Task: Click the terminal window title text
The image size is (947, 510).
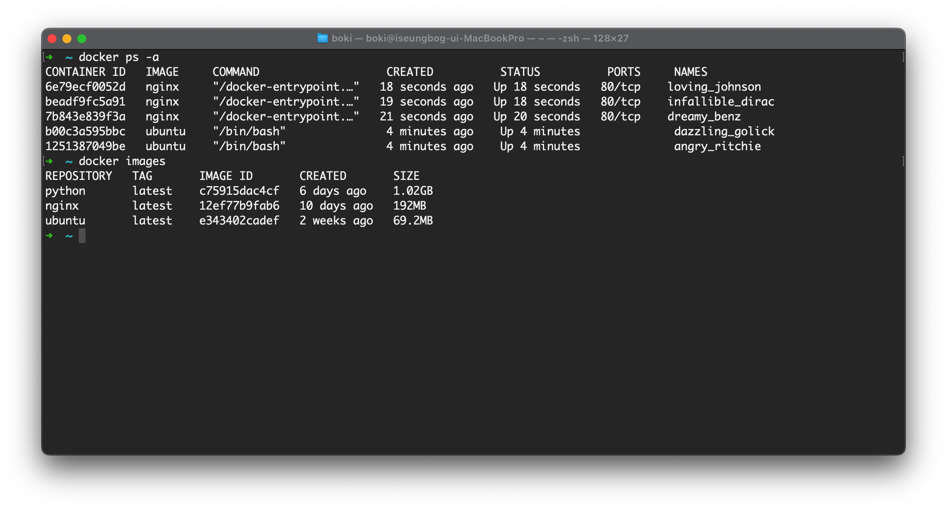Action: pos(479,38)
